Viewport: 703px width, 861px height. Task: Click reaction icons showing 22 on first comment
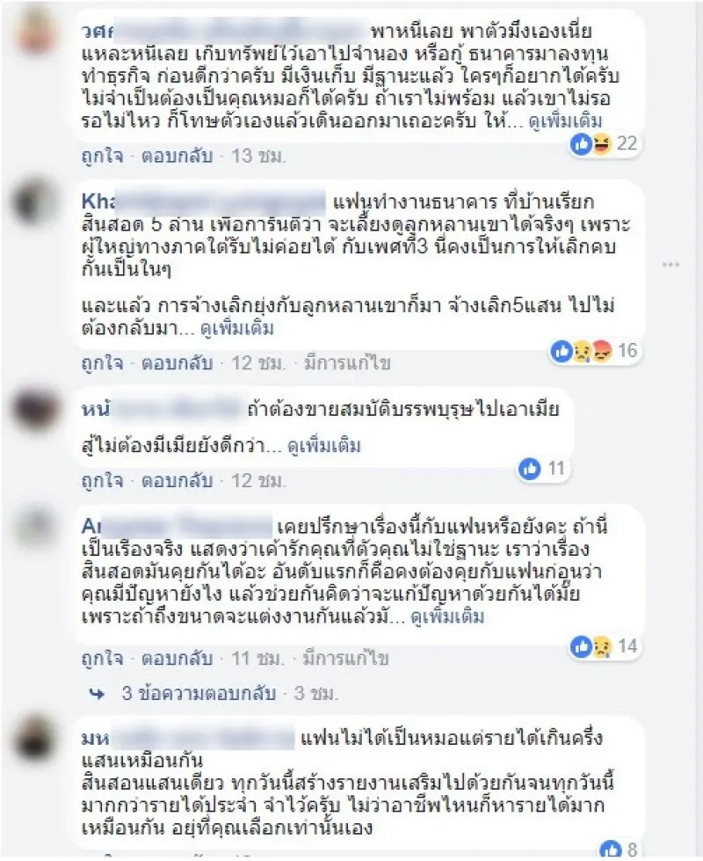pos(604,144)
